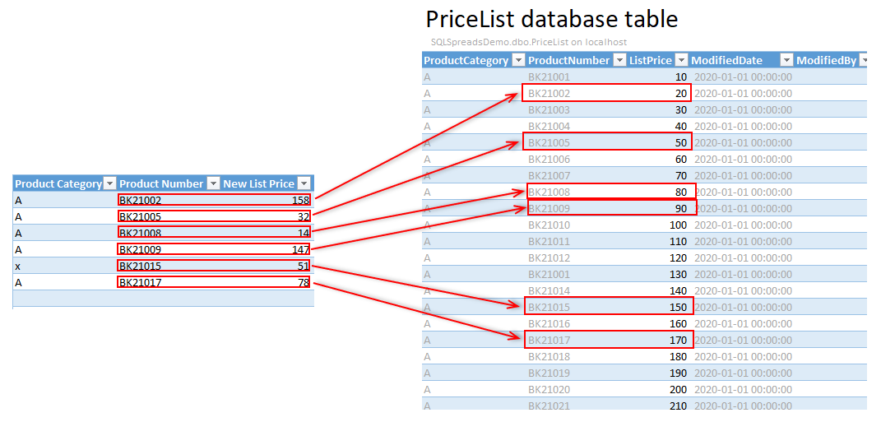
Task: Click ListPrice cell 210
Action: coord(678,406)
